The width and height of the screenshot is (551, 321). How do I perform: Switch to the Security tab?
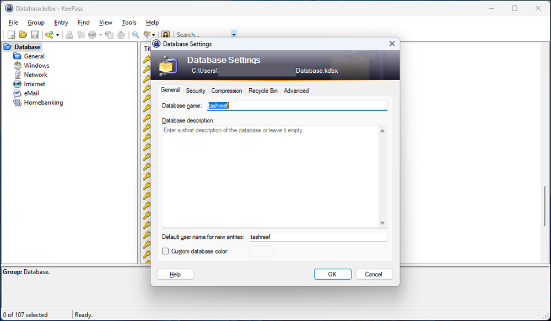tap(196, 90)
